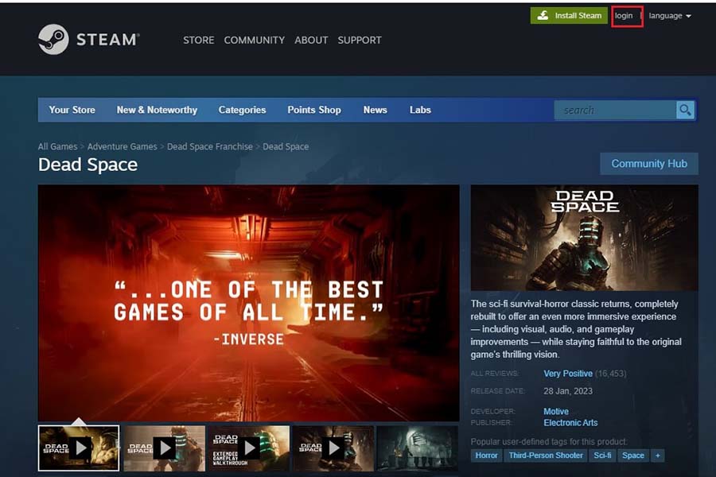Click the login link
716x477 pixels.
624,16
